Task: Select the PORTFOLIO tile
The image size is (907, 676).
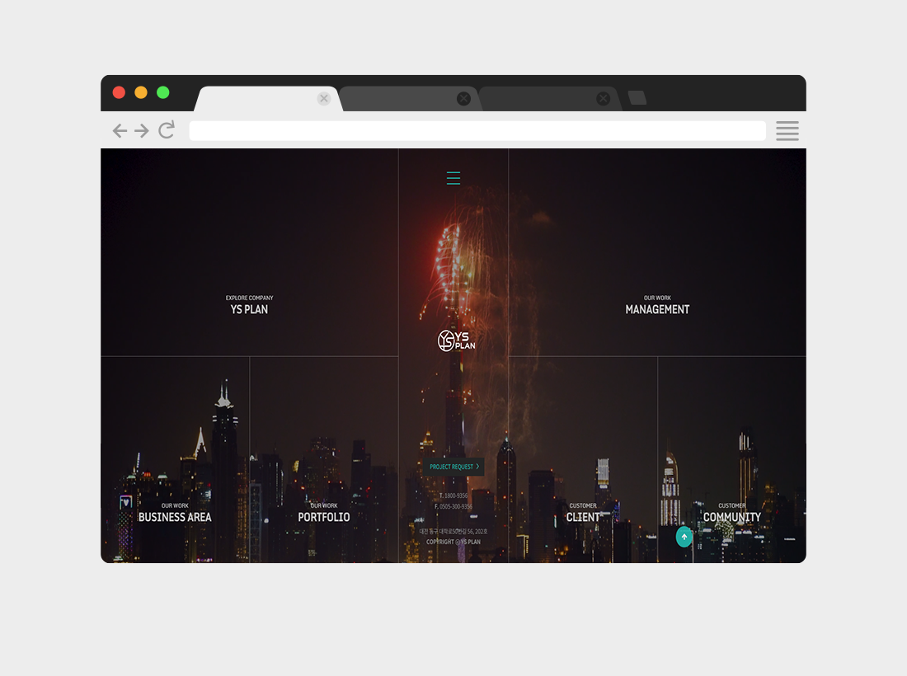Action: pyautogui.click(x=324, y=513)
